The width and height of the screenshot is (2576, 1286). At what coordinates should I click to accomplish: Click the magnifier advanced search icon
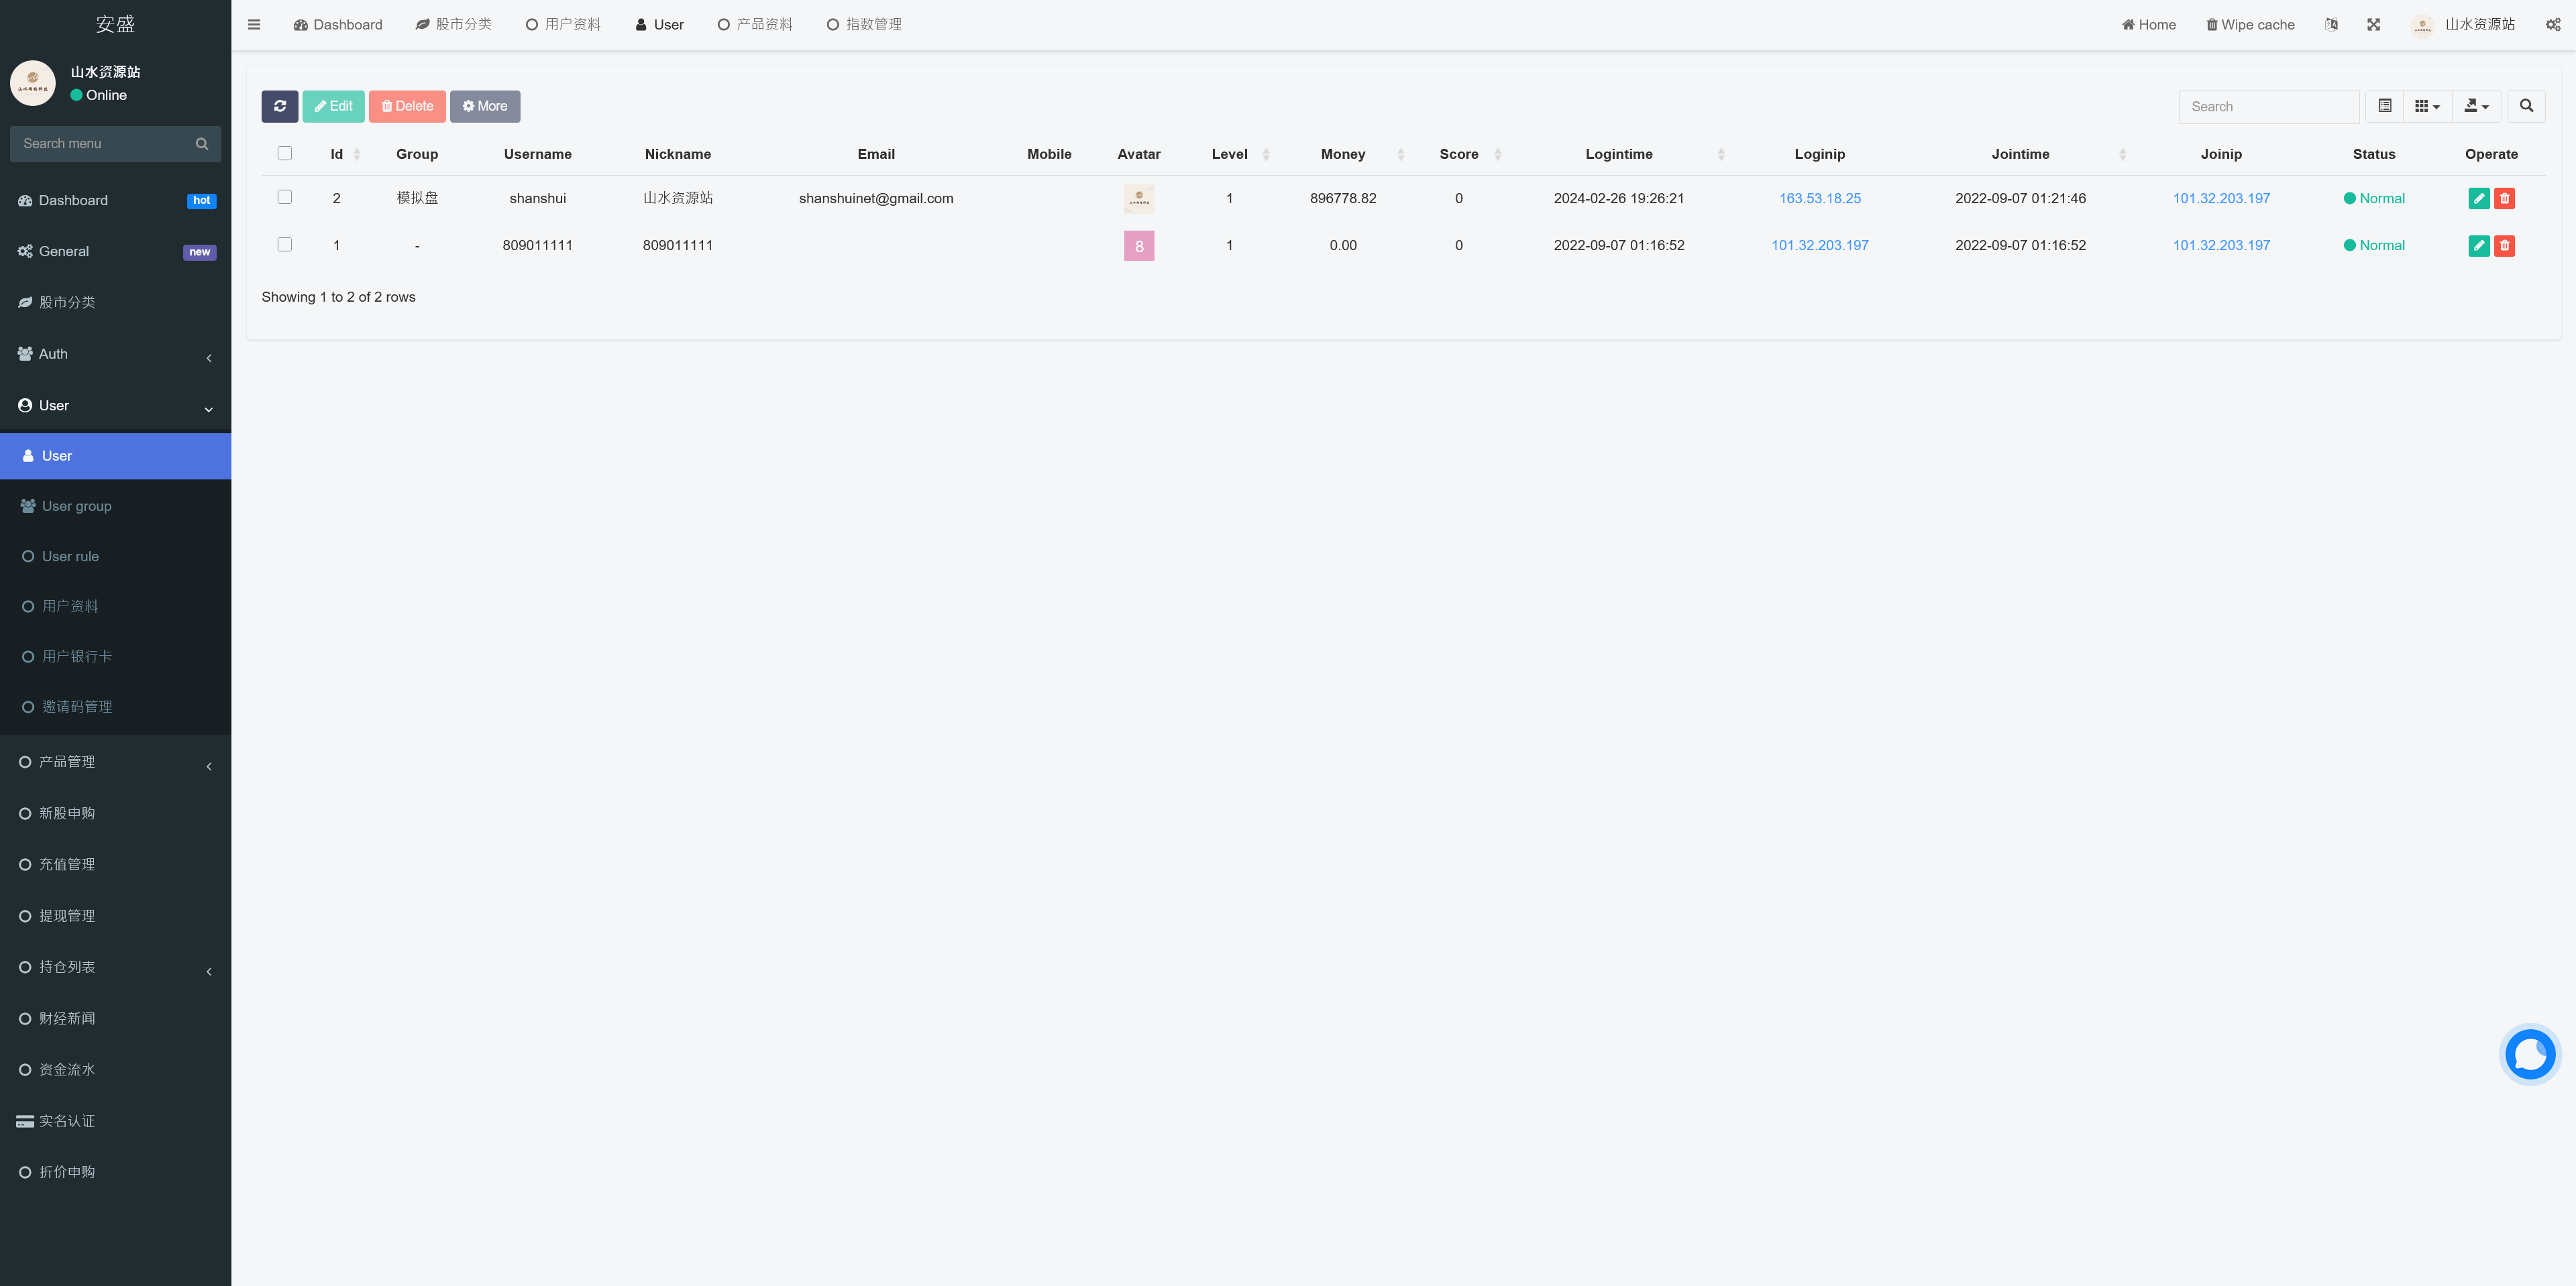pyautogui.click(x=2526, y=106)
